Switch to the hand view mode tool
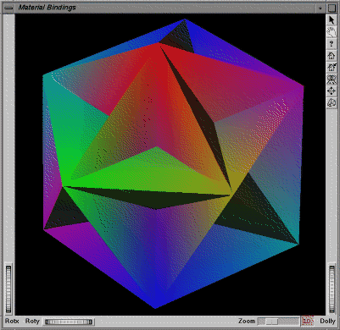This screenshot has width=340, height=330. [332, 32]
